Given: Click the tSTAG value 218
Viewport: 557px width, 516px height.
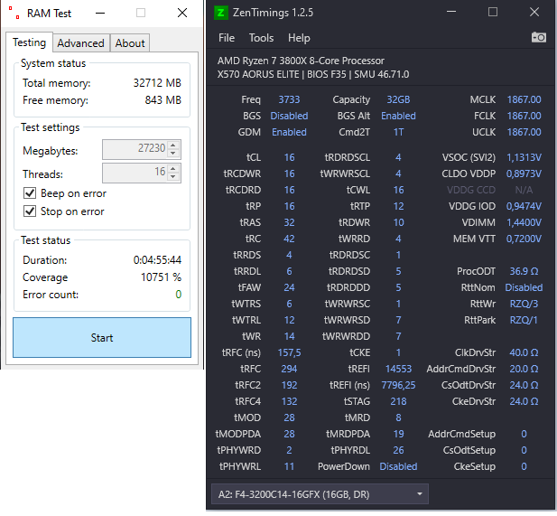Looking at the screenshot, I should click(x=398, y=401).
